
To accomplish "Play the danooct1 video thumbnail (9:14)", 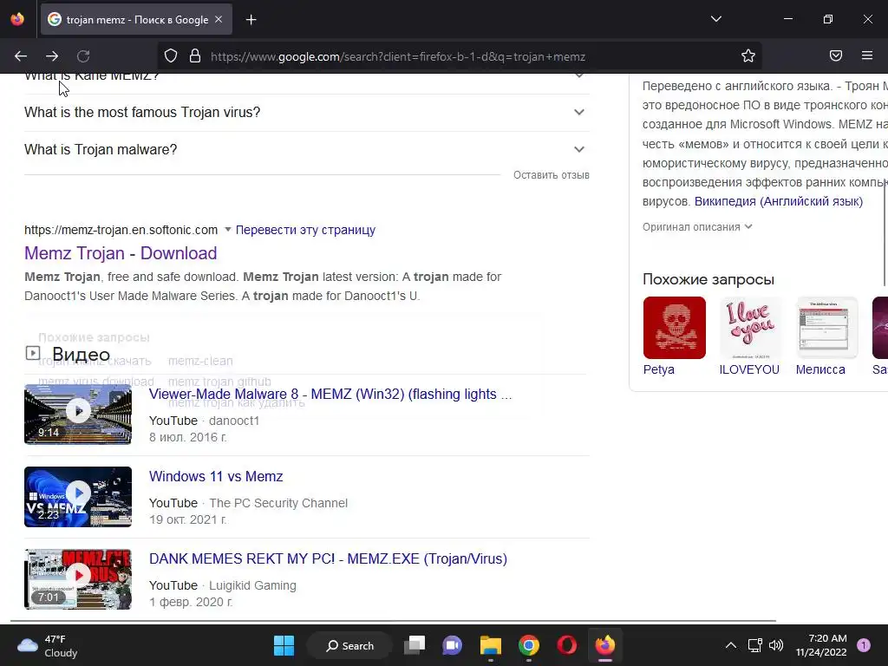I will click(x=78, y=415).
